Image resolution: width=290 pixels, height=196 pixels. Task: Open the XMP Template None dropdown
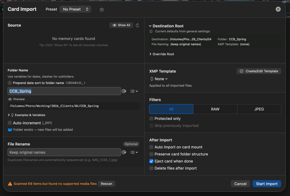[x=159, y=79]
